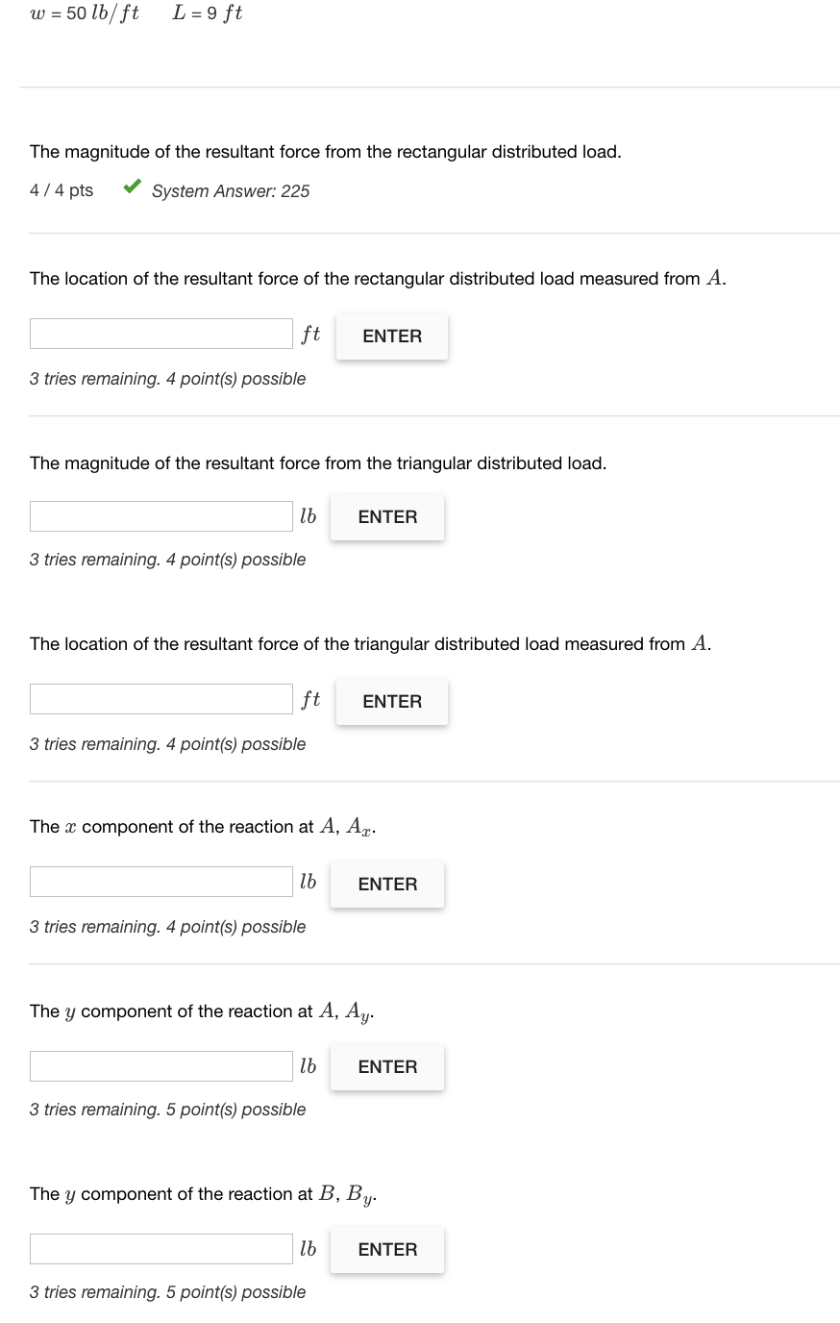
Task: Click the w = 50 lb/ft given value
Action: [85, 13]
